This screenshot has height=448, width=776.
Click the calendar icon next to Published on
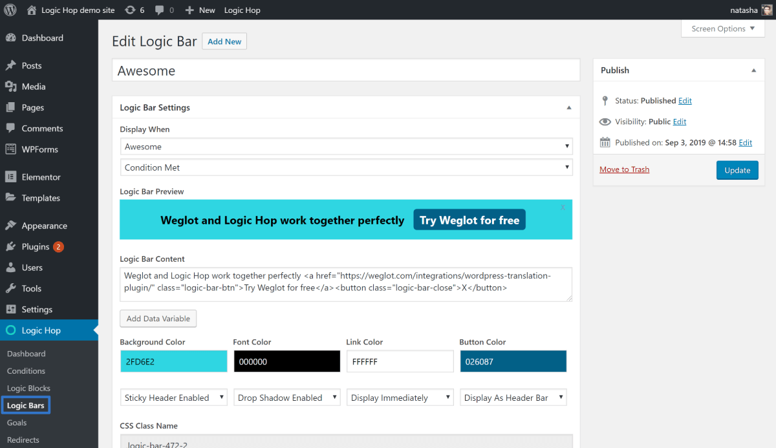coord(605,142)
